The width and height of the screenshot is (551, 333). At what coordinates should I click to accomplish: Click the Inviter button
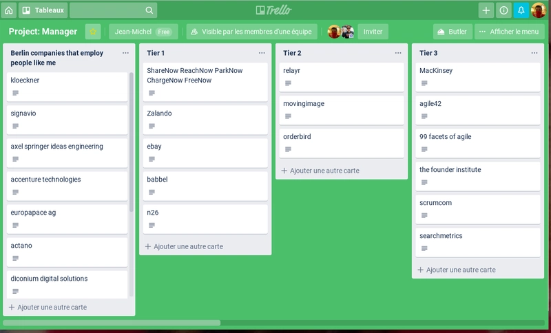tap(373, 32)
